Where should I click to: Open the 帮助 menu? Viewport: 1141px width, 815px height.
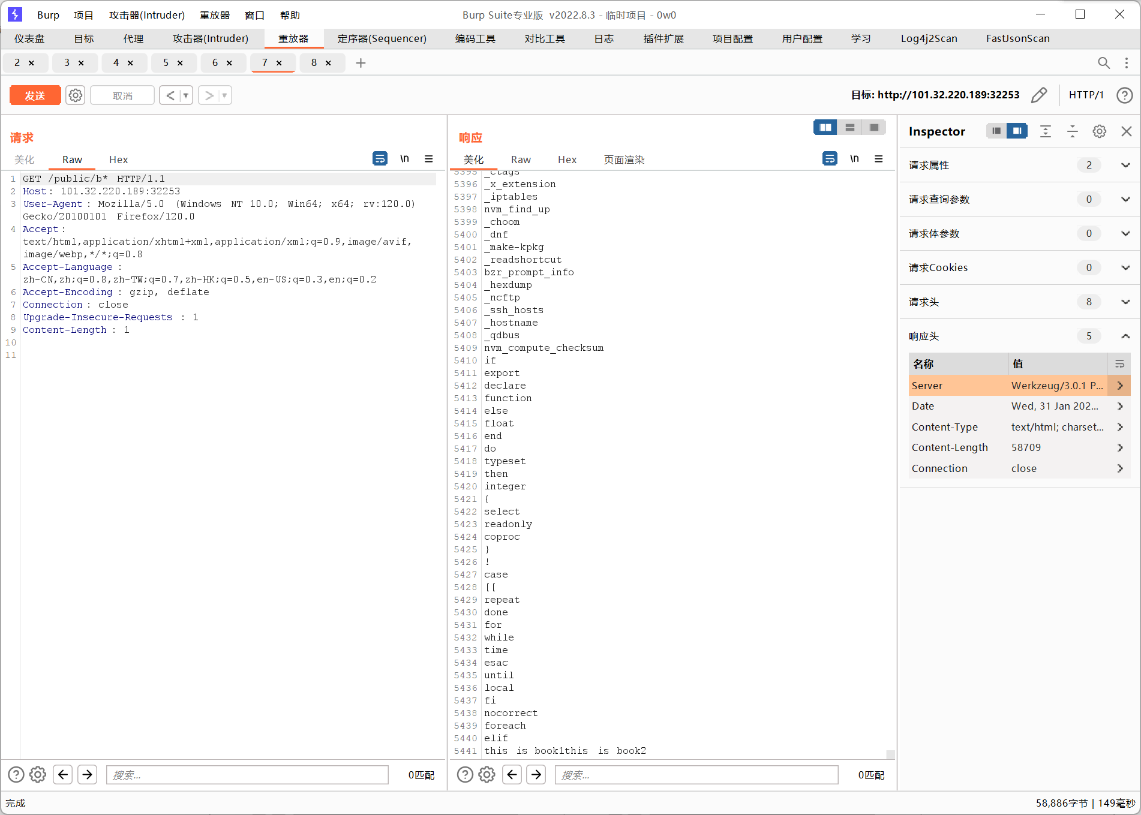click(x=290, y=15)
